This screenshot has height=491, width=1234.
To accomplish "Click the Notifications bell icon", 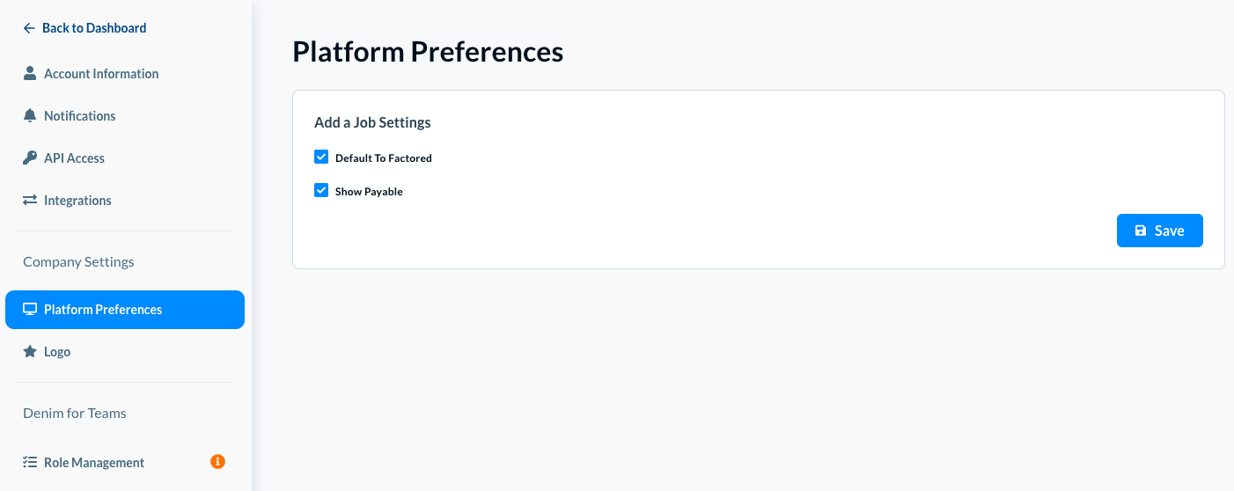I will pos(30,116).
